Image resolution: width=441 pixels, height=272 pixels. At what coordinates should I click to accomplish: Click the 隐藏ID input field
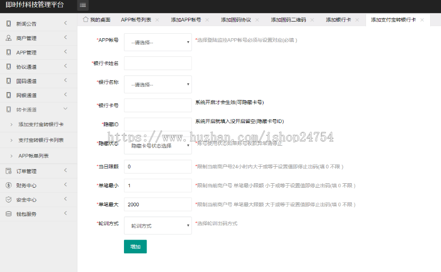[x=158, y=124]
